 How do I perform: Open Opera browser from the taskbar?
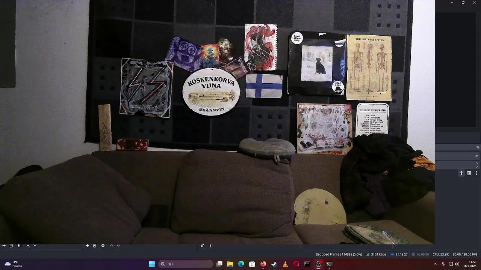click(296, 264)
